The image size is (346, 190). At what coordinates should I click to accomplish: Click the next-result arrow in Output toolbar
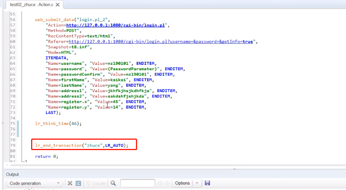(x=168, y=183)
